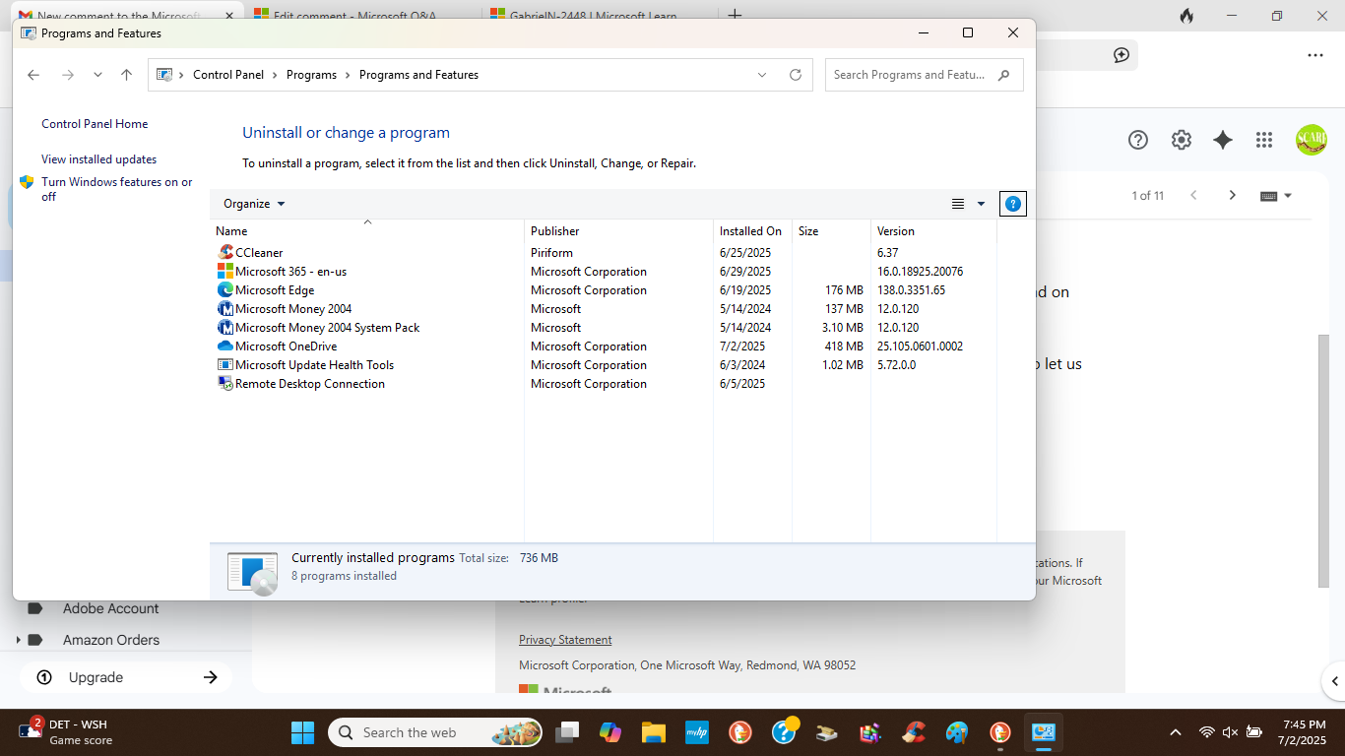Open the Google apps grid
The image size is (1345, 756).
pyautogui.click(x=1264, y=140)
